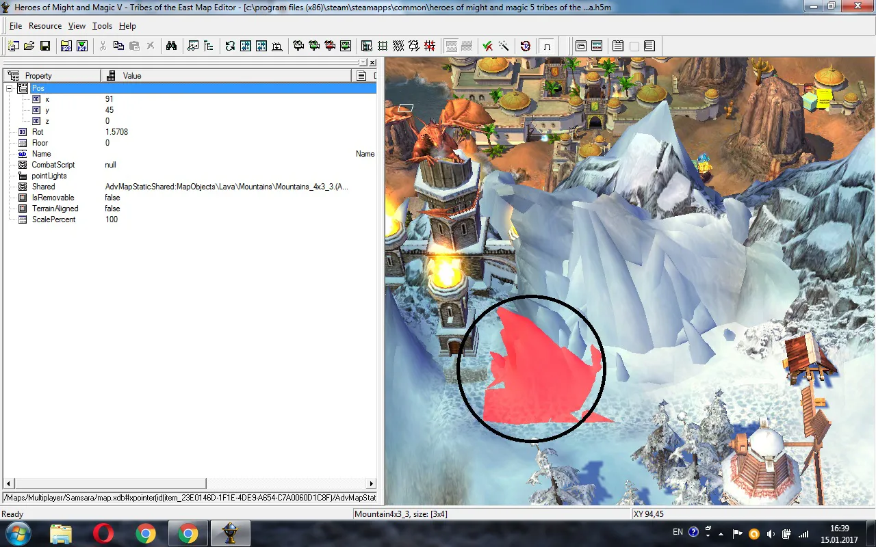
Task: Create a new map with New icon
Action: [13, 46]
